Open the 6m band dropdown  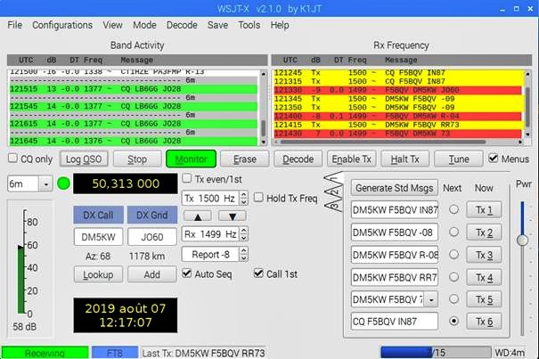tap(45, 184)
